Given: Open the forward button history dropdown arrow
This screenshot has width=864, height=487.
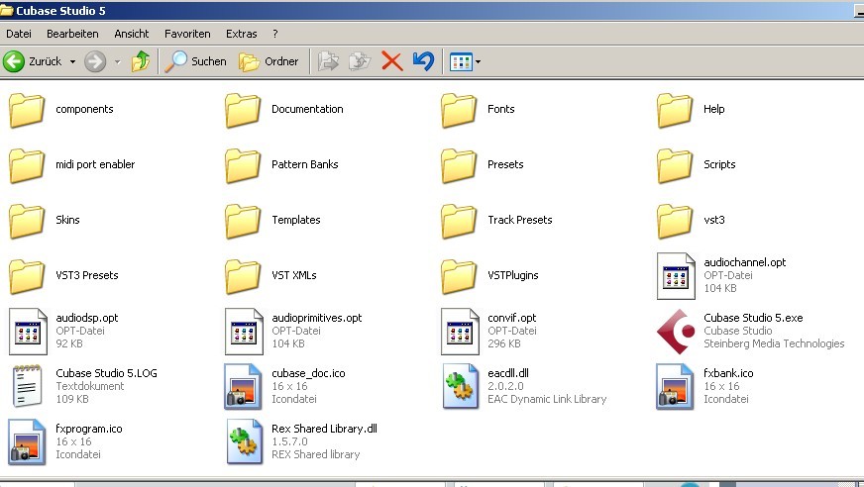Looking at the screenshot, I should tap(117, 61).
